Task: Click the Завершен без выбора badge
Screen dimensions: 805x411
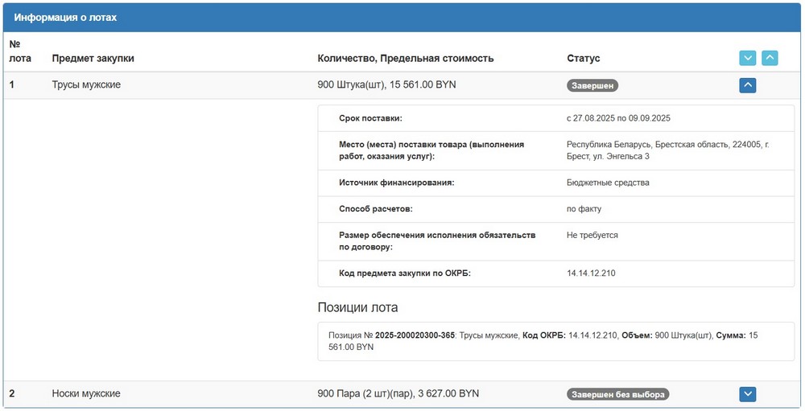Action: tap(618, 394)
